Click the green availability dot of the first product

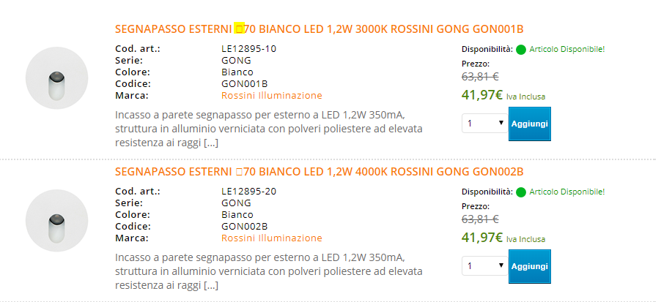point(521,50)
